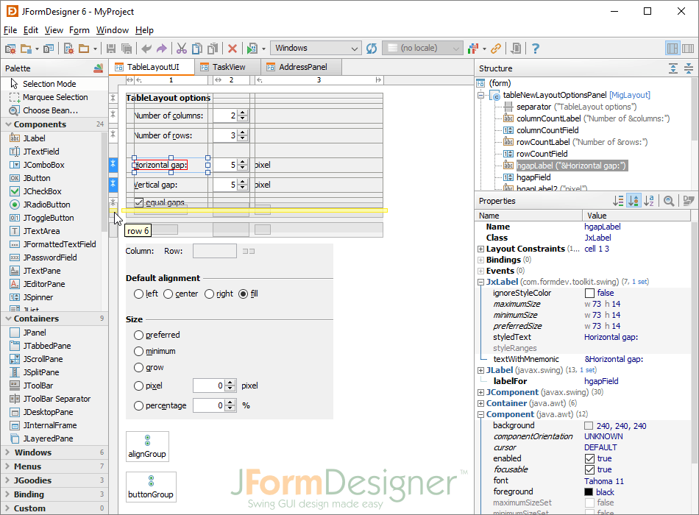Screen dimensions: 699x515
Task: Open the Palette Manager icon
Action: coord(99,68)
